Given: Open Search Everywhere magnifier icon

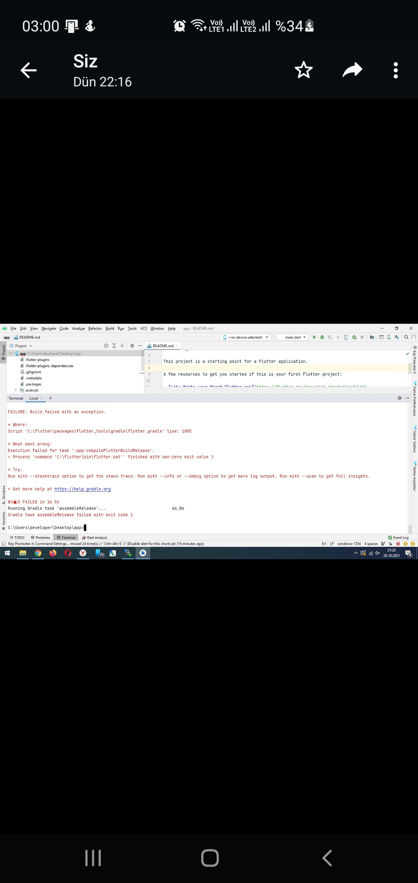Looking at the screenshot, I should click(x=406, y=337).
